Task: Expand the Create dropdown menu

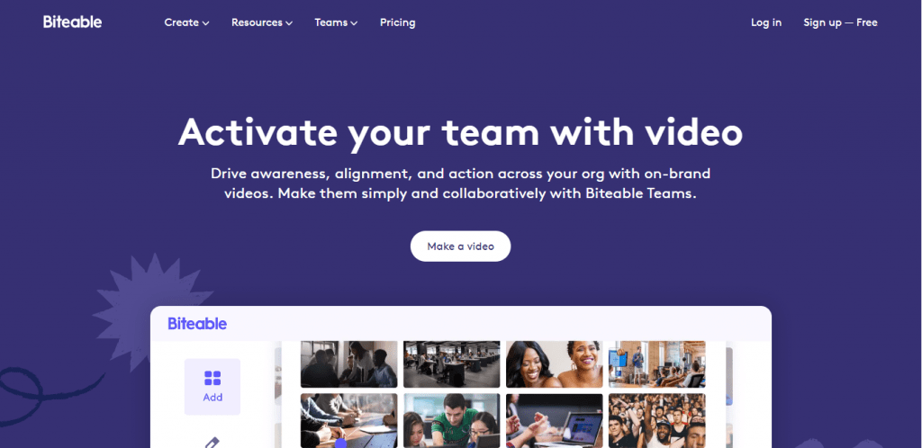Action: (186, 22)
